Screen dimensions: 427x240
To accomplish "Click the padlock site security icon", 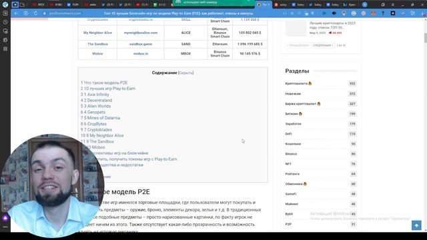I will coord(45,13).
